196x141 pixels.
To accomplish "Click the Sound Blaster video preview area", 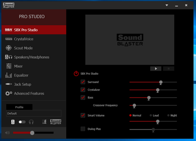I will coord(130,40).
